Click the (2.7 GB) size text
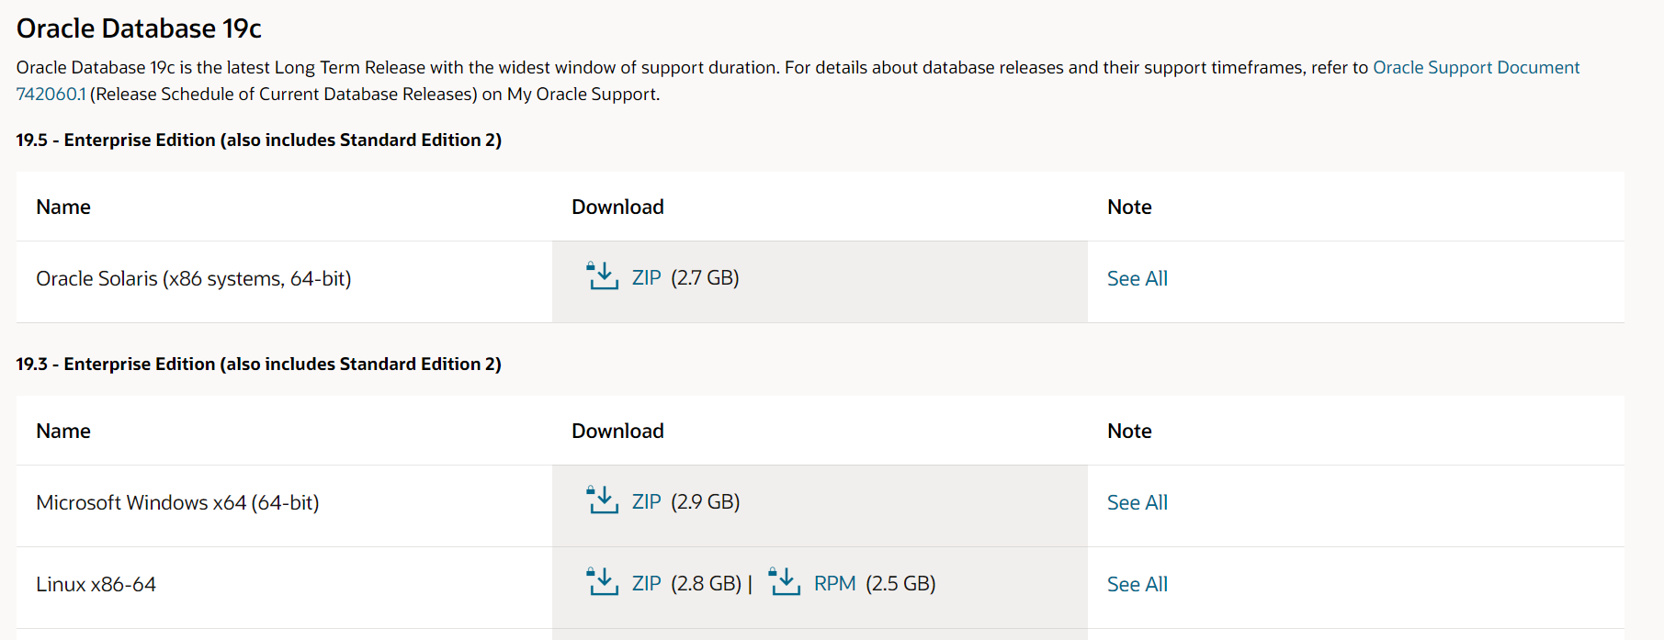The height and width of the screenshot is (640, 1664). coord(705,277)
